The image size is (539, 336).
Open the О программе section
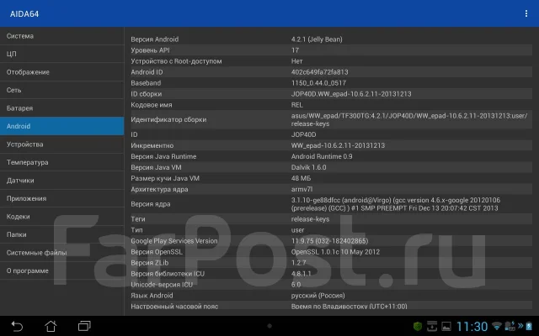[x=61, y=270]
